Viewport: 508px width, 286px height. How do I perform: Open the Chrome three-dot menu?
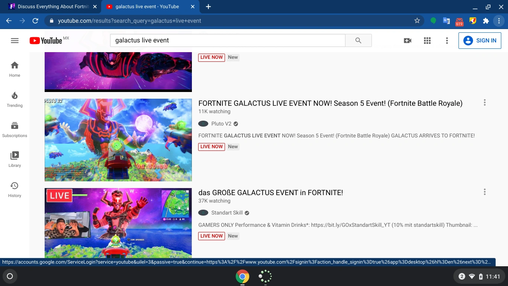click(x=499, y=21)
